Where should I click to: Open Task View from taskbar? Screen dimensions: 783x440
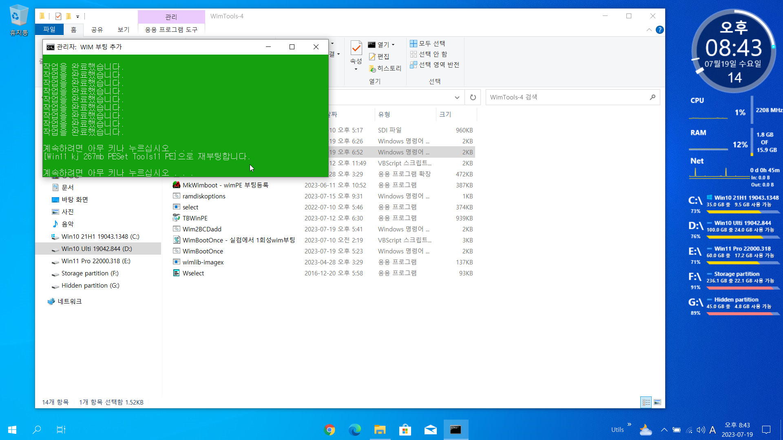[x=61, y=430]
